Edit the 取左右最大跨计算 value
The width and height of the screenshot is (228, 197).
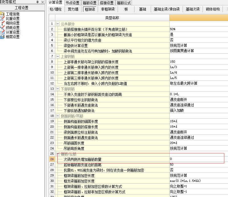click(x=199, y=83)
